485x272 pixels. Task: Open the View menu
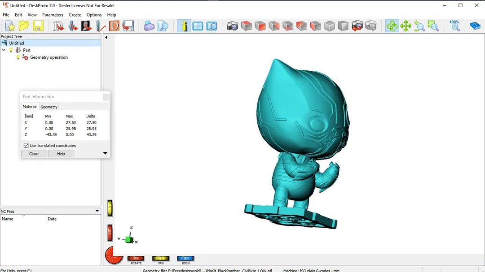pyautogui.click(x=32, y=15)
